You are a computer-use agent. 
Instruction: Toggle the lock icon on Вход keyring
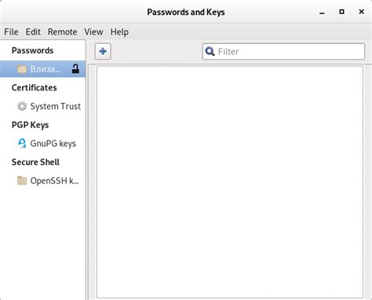(x=75, y=69)
